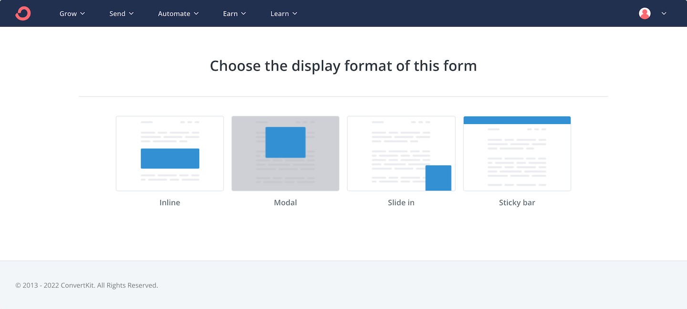Screen dimensions: 687x309
Task: Expand the chevron beside Learn
Action: coord(295,14)
